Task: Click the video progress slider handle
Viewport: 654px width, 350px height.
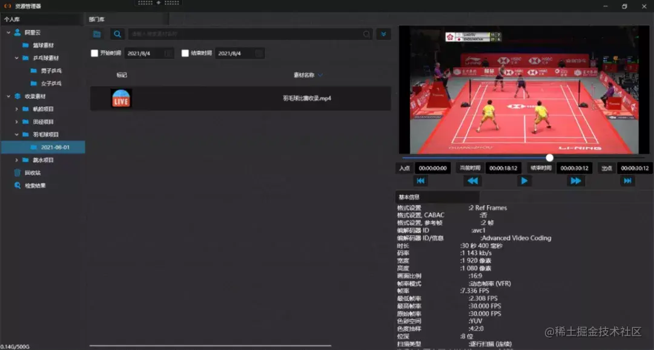Action: [550, 157]
